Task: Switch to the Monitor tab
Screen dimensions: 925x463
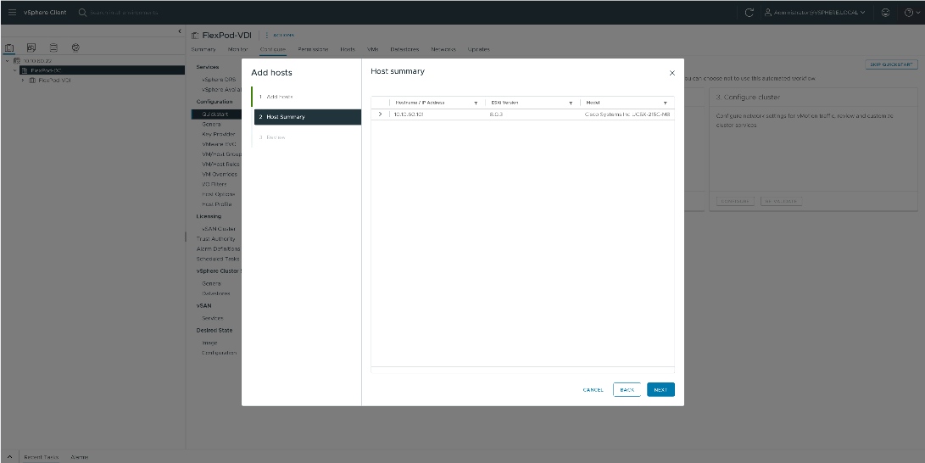Action: pos(237,49)
